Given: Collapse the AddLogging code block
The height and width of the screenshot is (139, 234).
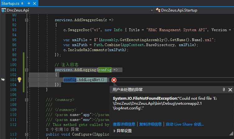Looking at the screenshot, I should coord(26,70).
